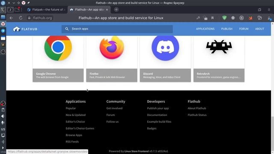
Task: Open the atom-shaped extension icon
Action: point(233,18)
